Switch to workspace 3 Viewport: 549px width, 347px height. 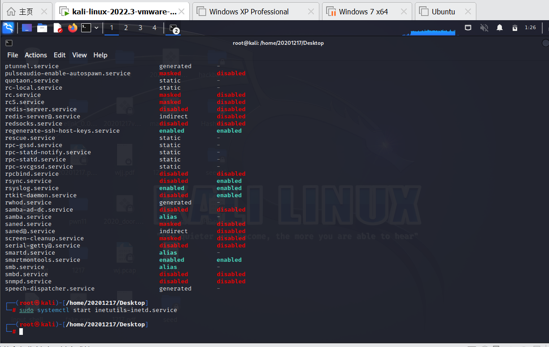click(x=140, y=27)
